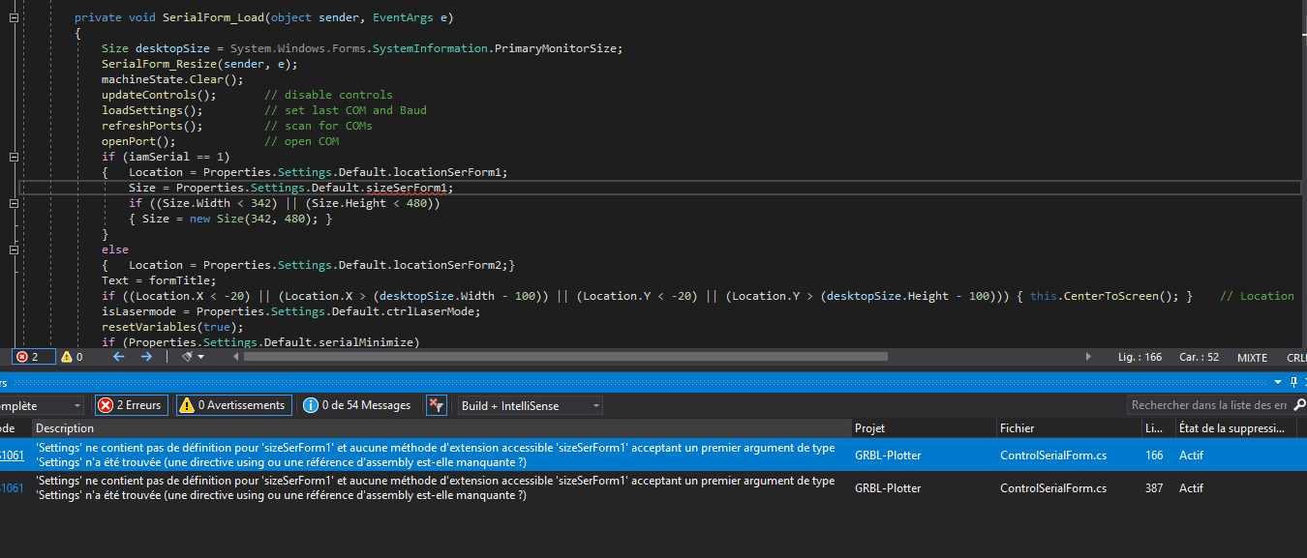
Task: Click the error count indicator in editor status bar
Action: (x=28, y=357)
